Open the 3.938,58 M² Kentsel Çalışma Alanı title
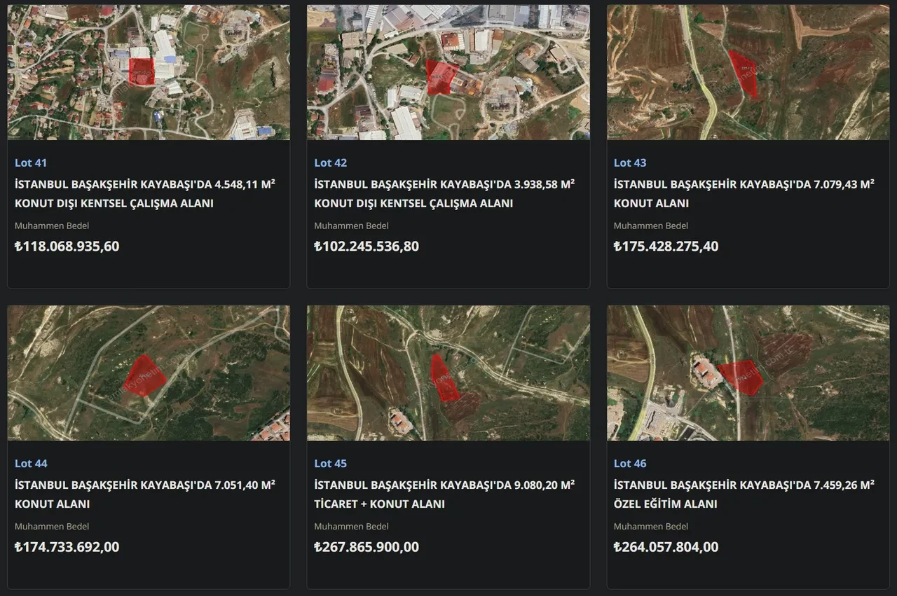 [444, 193]
